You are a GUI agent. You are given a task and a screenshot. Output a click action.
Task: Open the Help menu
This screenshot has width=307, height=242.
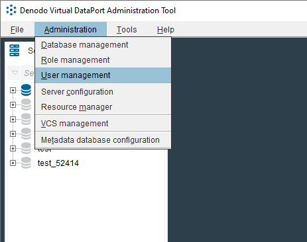tap(166, 30)
